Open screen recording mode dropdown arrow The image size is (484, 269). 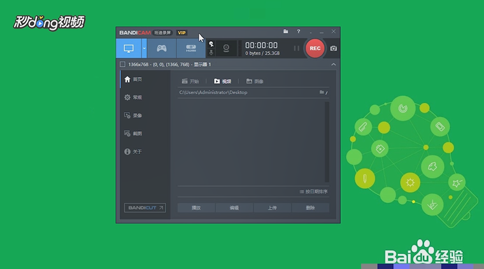coord(144,48)
